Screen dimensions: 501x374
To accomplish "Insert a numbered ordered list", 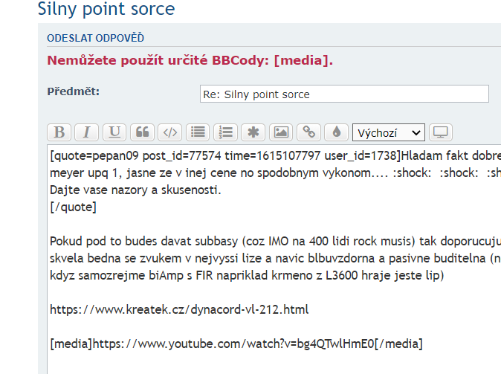I will click(225, 132).
